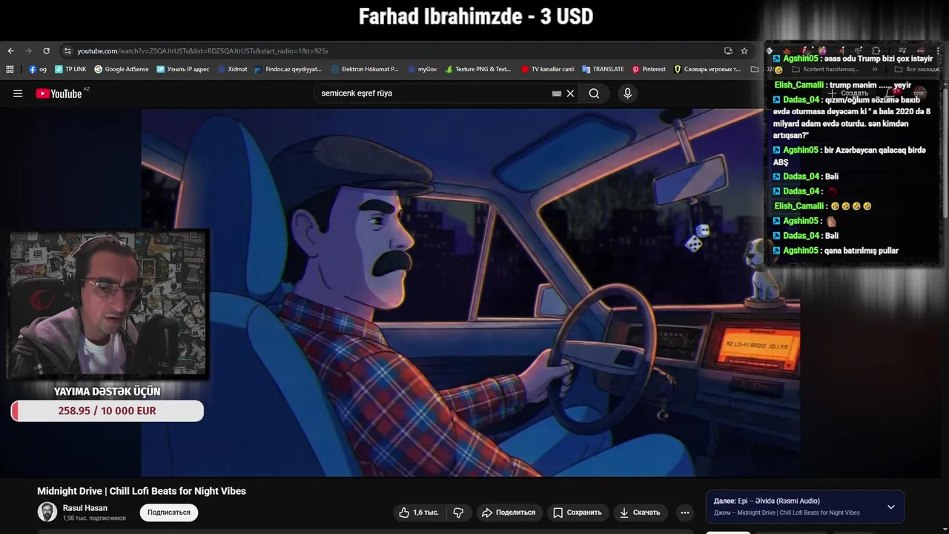Image resolution: width=949 pixels, height=534 pixels.
Task: Open the Pinterest bookmark
Action: tap(649, 69)
